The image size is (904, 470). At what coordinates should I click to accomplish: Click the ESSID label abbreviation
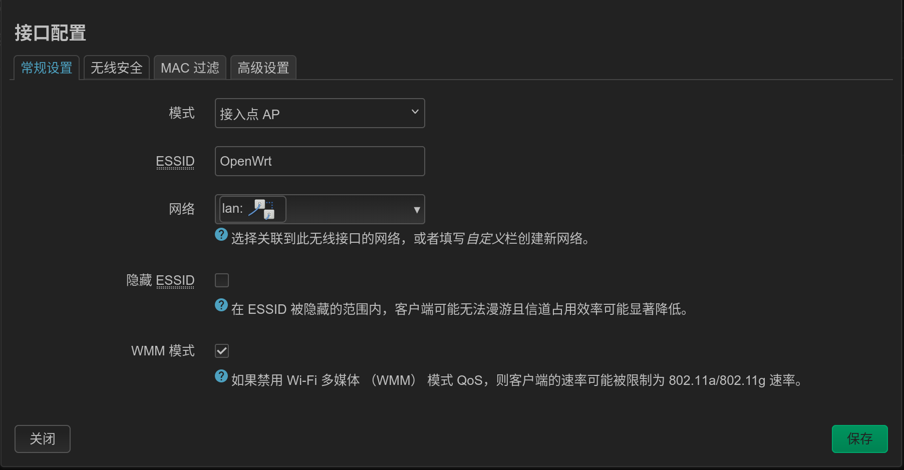click(175, 161)
